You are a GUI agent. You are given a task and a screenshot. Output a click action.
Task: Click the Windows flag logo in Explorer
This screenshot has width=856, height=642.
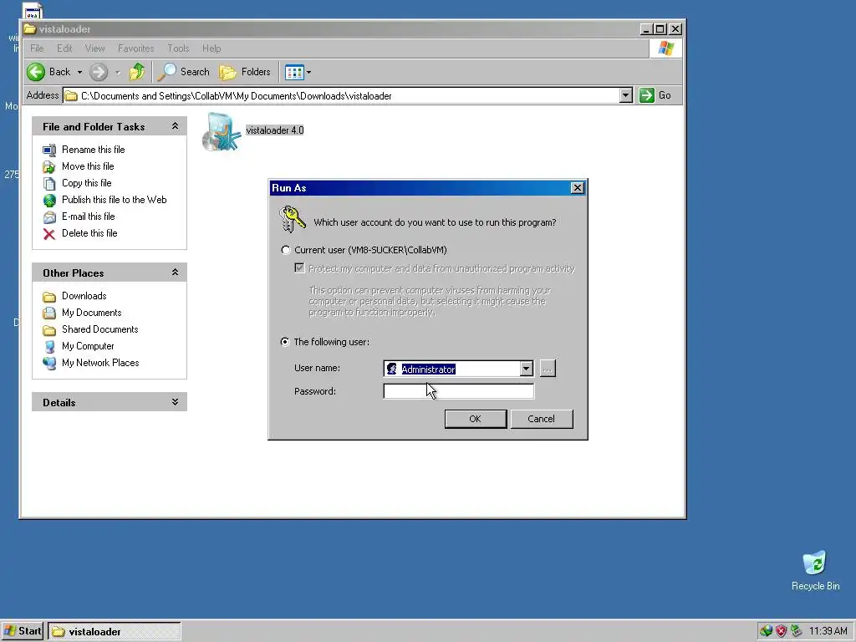click(x=665, y=48)
